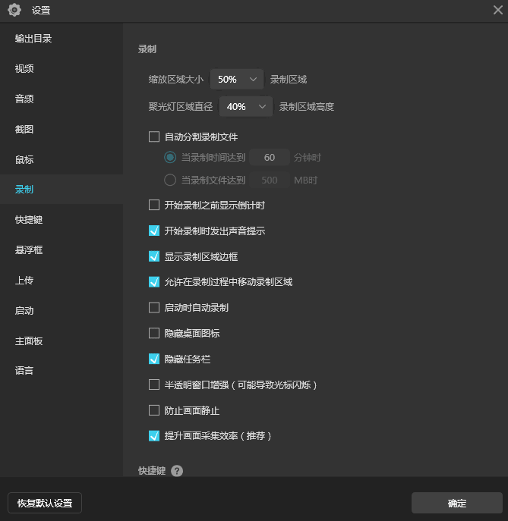Close the settings dialog with the X
508x521 pixels.
pyautogui.click(x=497, y=10)
